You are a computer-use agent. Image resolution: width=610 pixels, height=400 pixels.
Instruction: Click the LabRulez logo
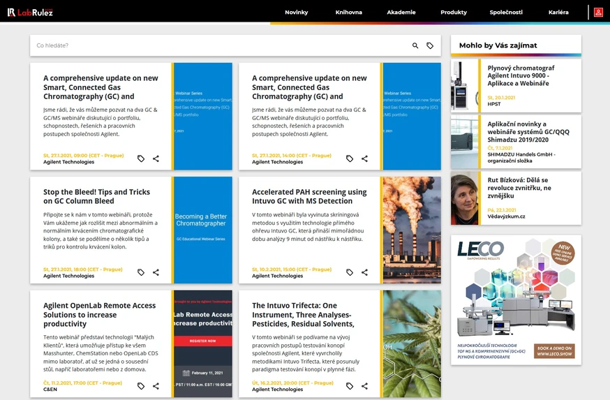pyautogui.click(x=30, y=13)
